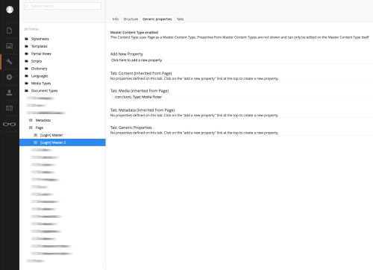Select the Settings wrench icon

click(9, 61)
